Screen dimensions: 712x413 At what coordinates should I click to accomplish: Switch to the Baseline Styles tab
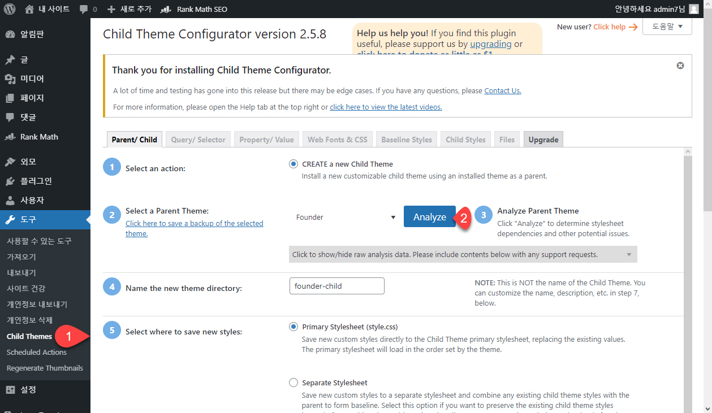[x=407, y=140]
